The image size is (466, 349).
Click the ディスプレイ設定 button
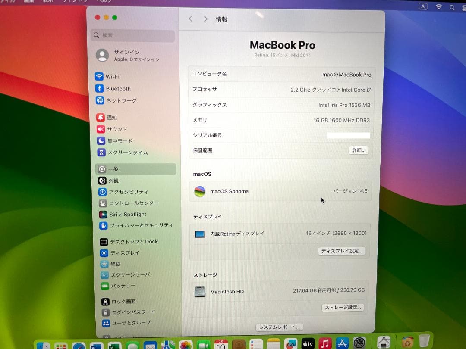point(342,251)
